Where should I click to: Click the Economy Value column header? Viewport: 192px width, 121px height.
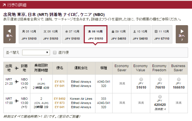coord(141,68)
